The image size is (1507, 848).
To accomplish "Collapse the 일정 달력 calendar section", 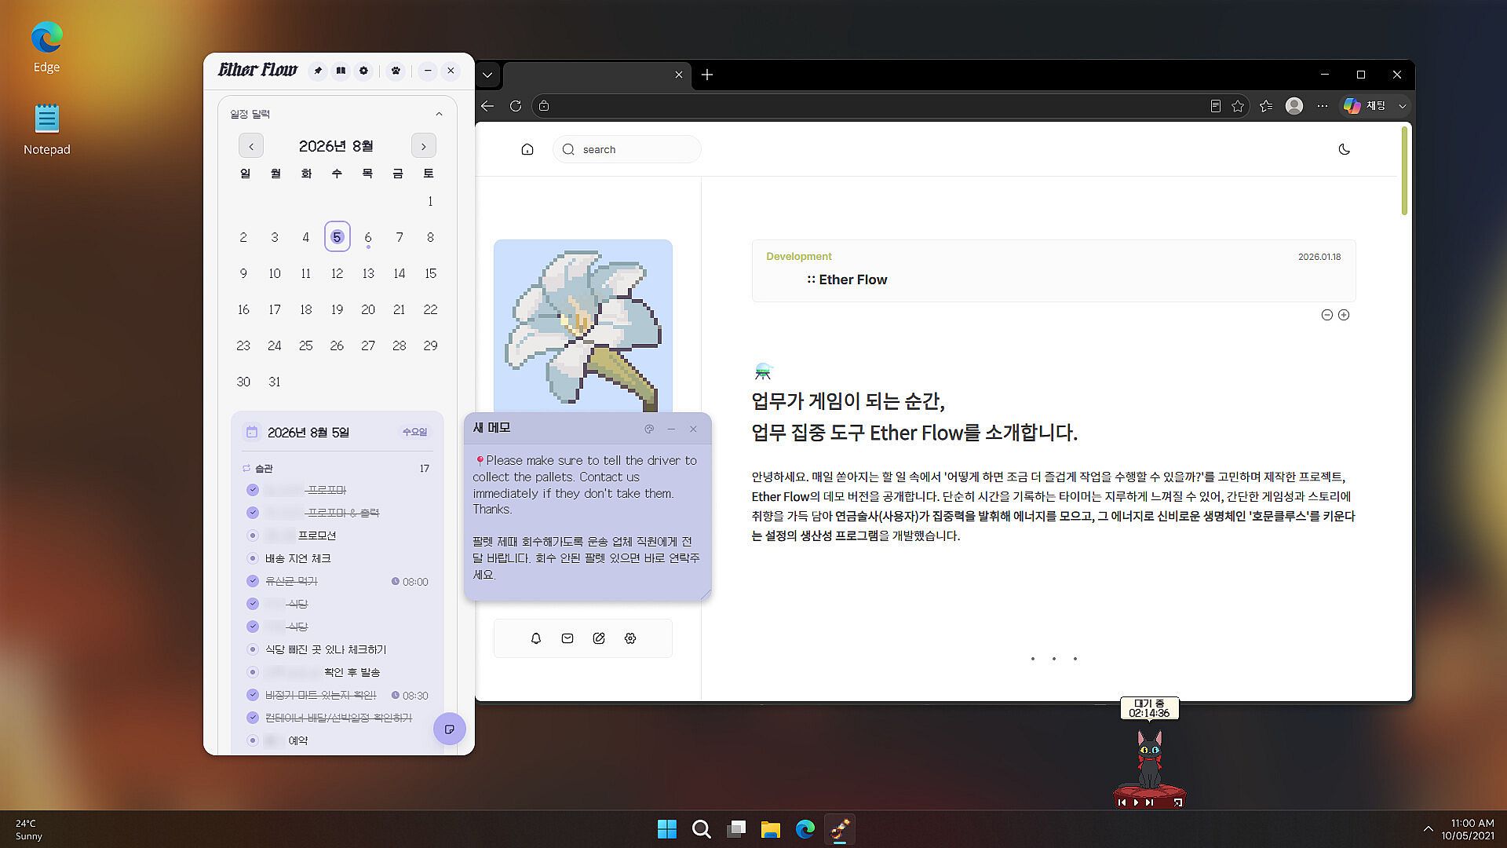I will (x=439, y=114).
